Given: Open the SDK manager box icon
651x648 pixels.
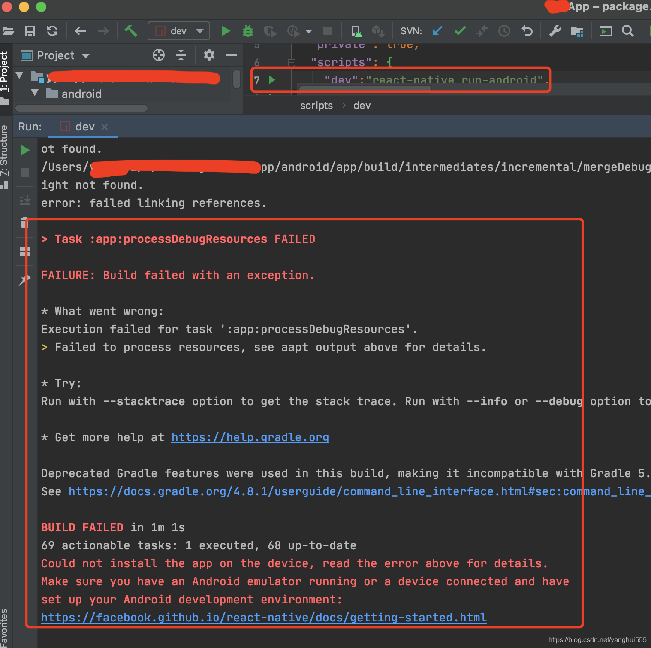Looking at the screenshot, I should coord(378,31).
